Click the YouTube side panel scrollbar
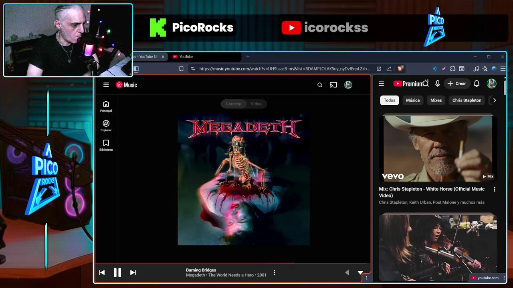The height and width of the screenshot is (288, 513). 505,87
